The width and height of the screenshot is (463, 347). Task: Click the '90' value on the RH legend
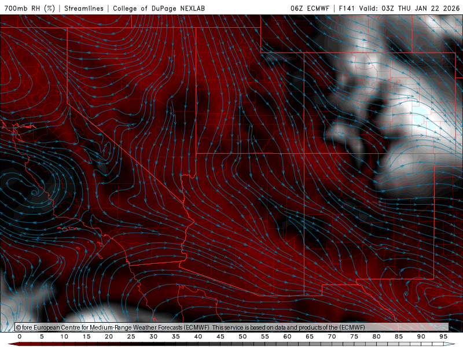[x=421, y=337]
